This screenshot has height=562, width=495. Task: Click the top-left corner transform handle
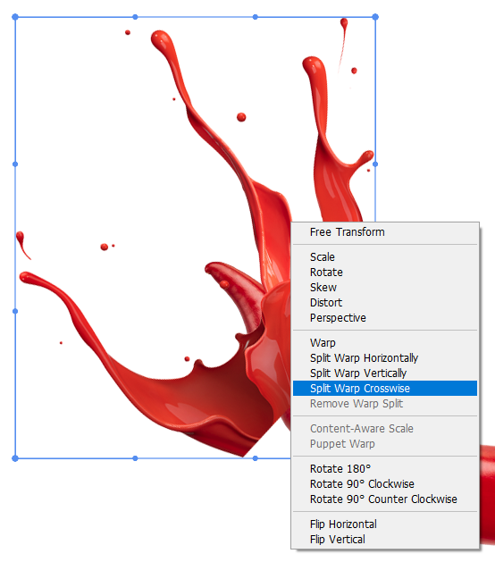15,17
